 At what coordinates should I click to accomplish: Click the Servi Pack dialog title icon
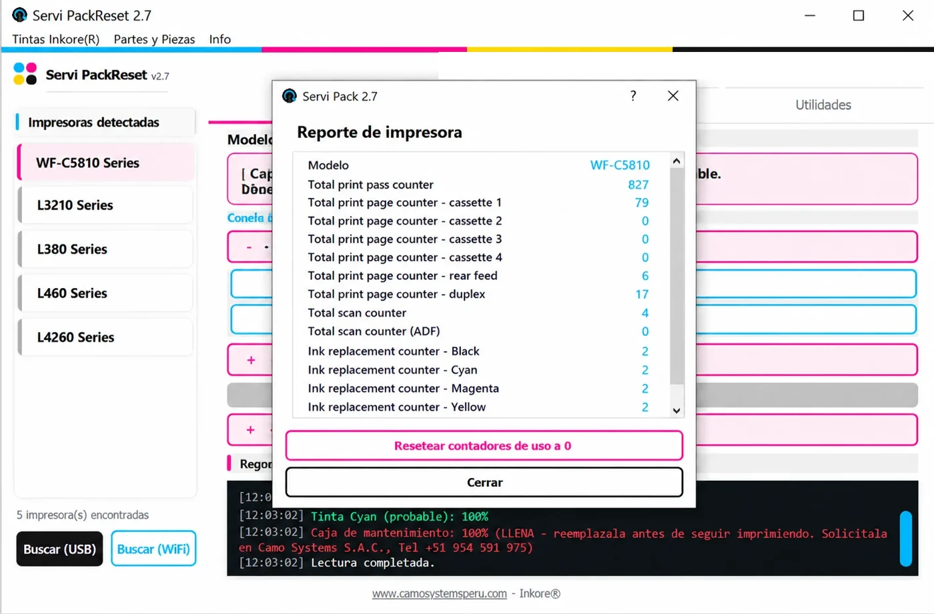coord(290,96)
